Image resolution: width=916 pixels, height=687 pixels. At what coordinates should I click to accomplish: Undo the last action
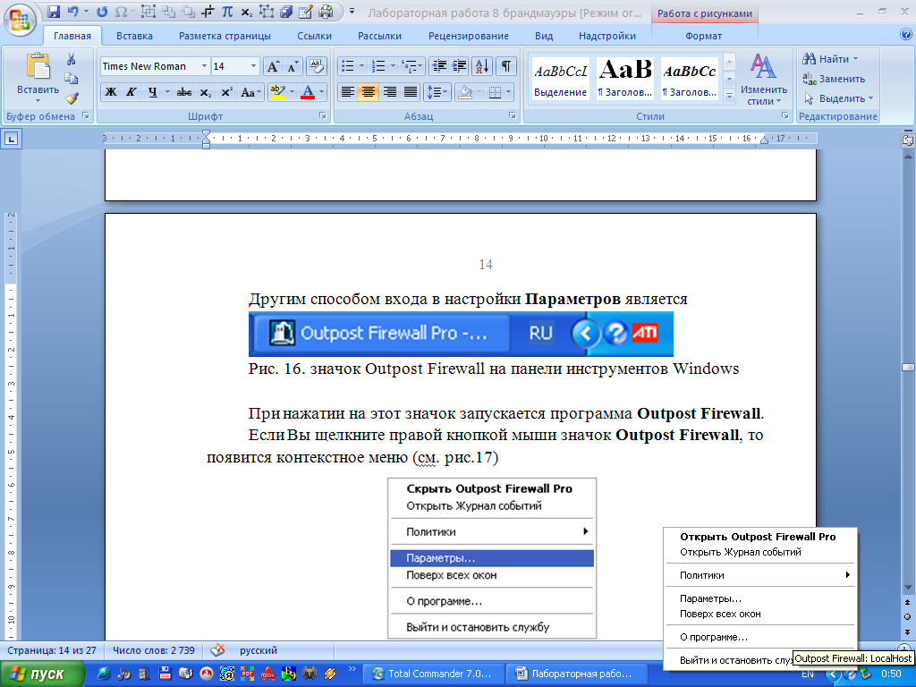pos(73,12)
